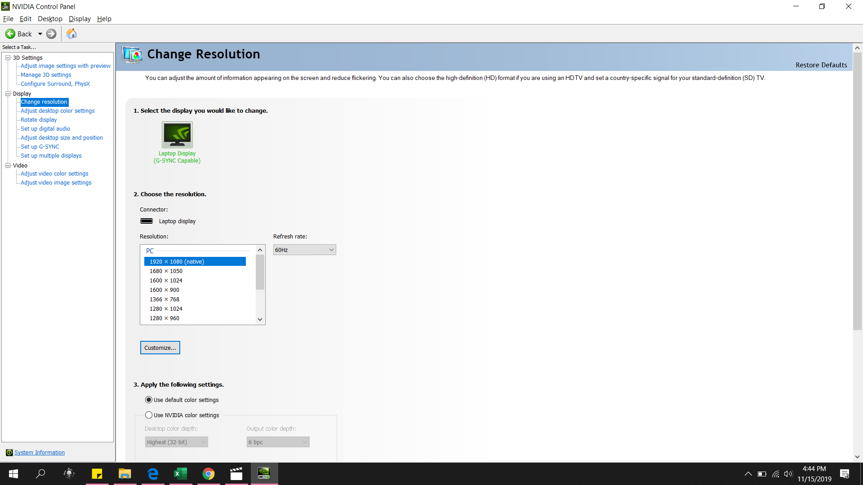Launch Microsoft Edge from taskbar
Screen dimensions: 863x485
click(153, 474)
